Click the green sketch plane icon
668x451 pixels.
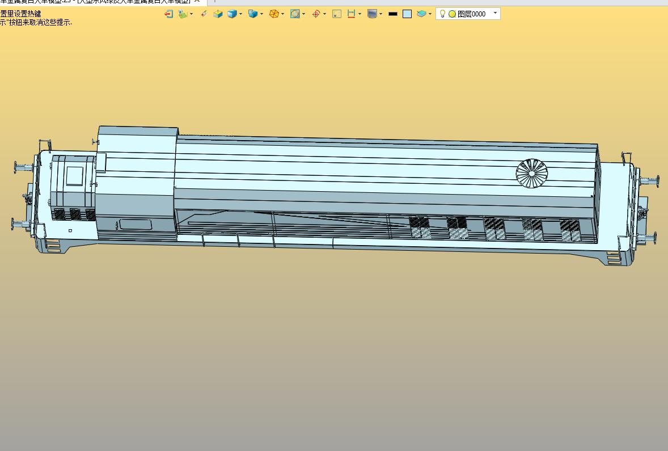183,14
